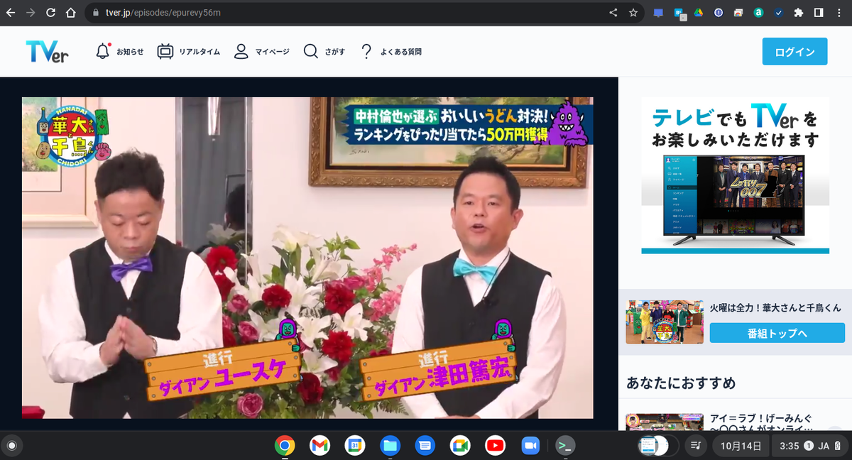Click the テレビでもTVer banner ad
Viewport: 852px width, 460px height.
pyautogui.click(x=735, y=175)
